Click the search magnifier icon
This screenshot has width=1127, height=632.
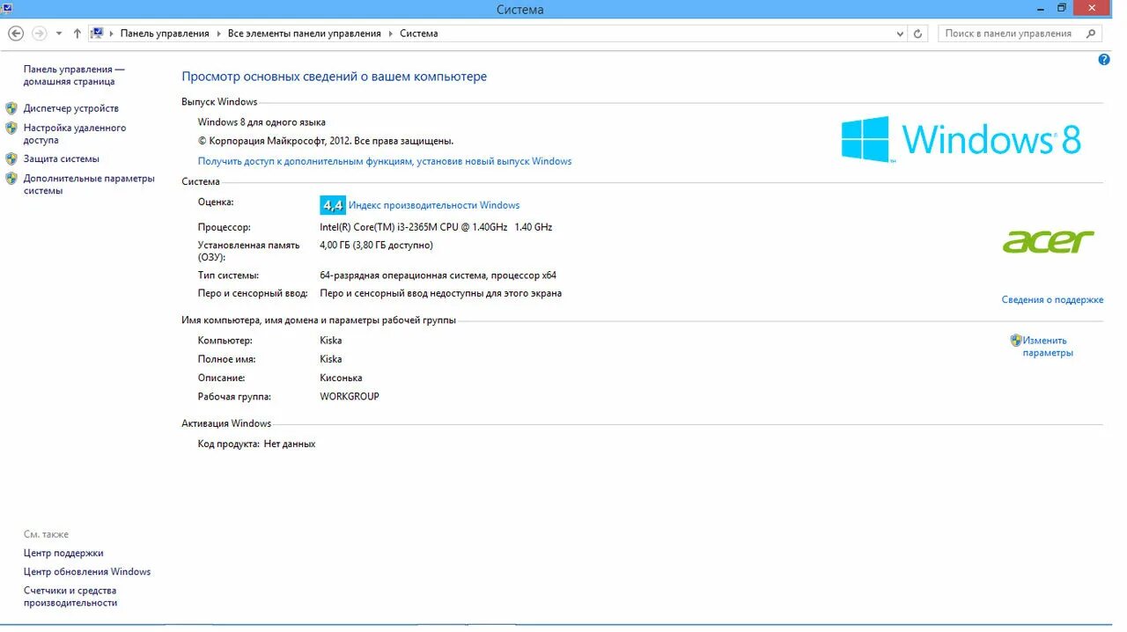(1092, 33)
